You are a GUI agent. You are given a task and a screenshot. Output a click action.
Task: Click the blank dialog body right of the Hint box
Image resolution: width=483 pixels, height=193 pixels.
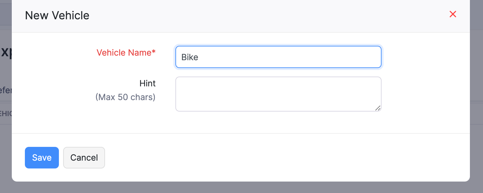point(425,94)
